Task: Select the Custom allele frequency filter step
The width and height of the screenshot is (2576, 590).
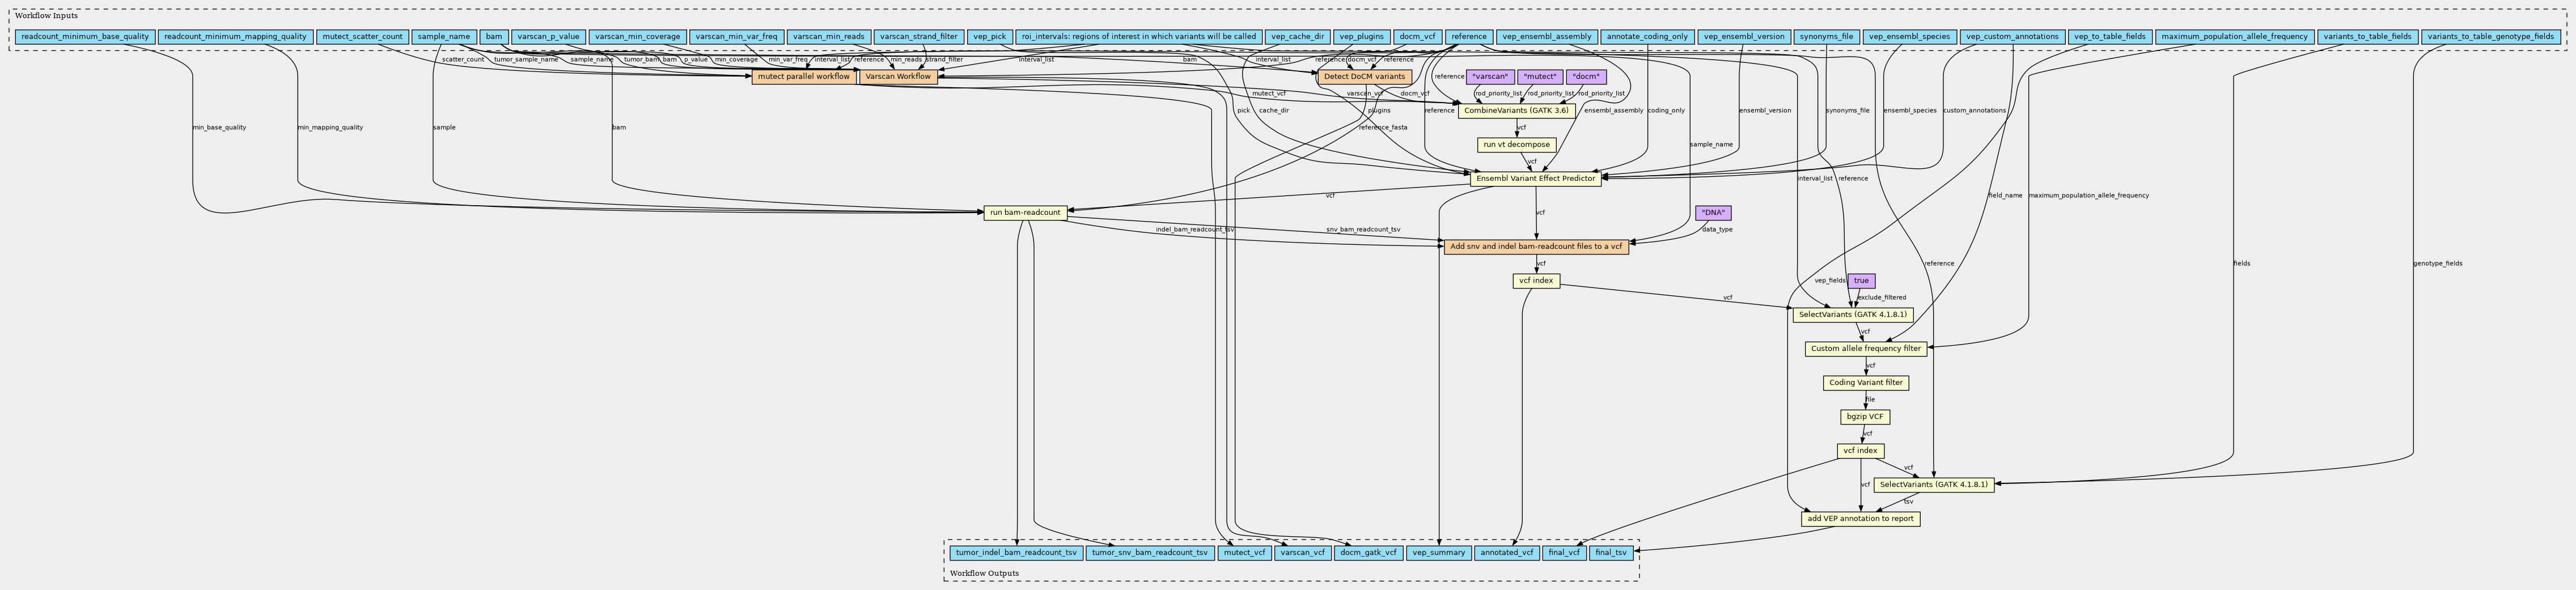Action: 1866,349
